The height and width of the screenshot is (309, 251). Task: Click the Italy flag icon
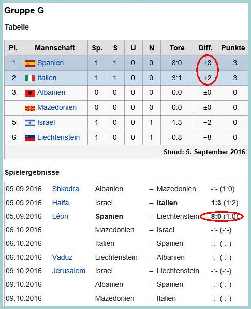coord(30,78)
